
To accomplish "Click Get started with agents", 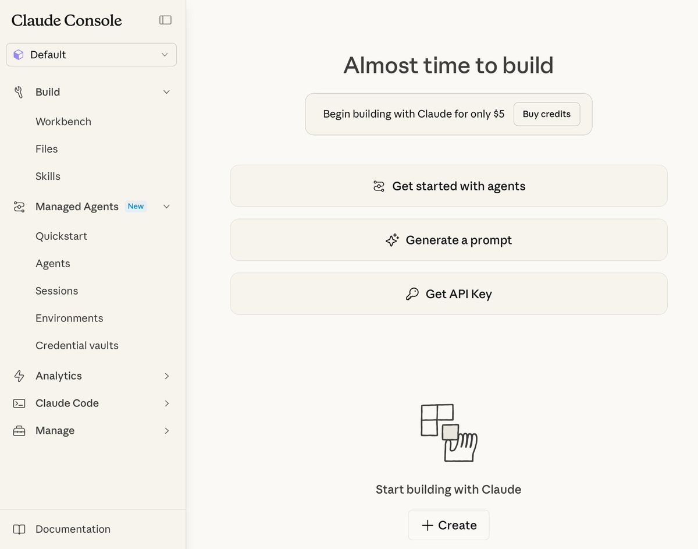I will click(x=448, y=186).
